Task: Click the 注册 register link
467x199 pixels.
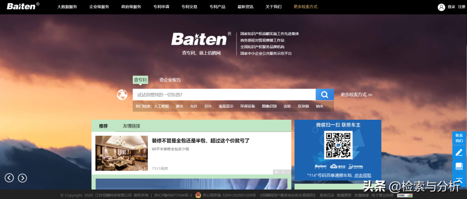Action: [x=461, y=7]
